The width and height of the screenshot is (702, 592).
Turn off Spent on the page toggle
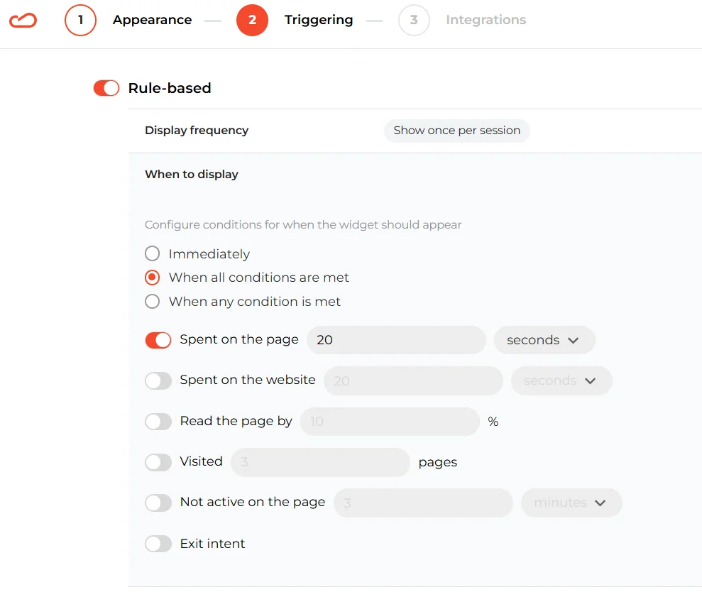(x=158, y=340)
